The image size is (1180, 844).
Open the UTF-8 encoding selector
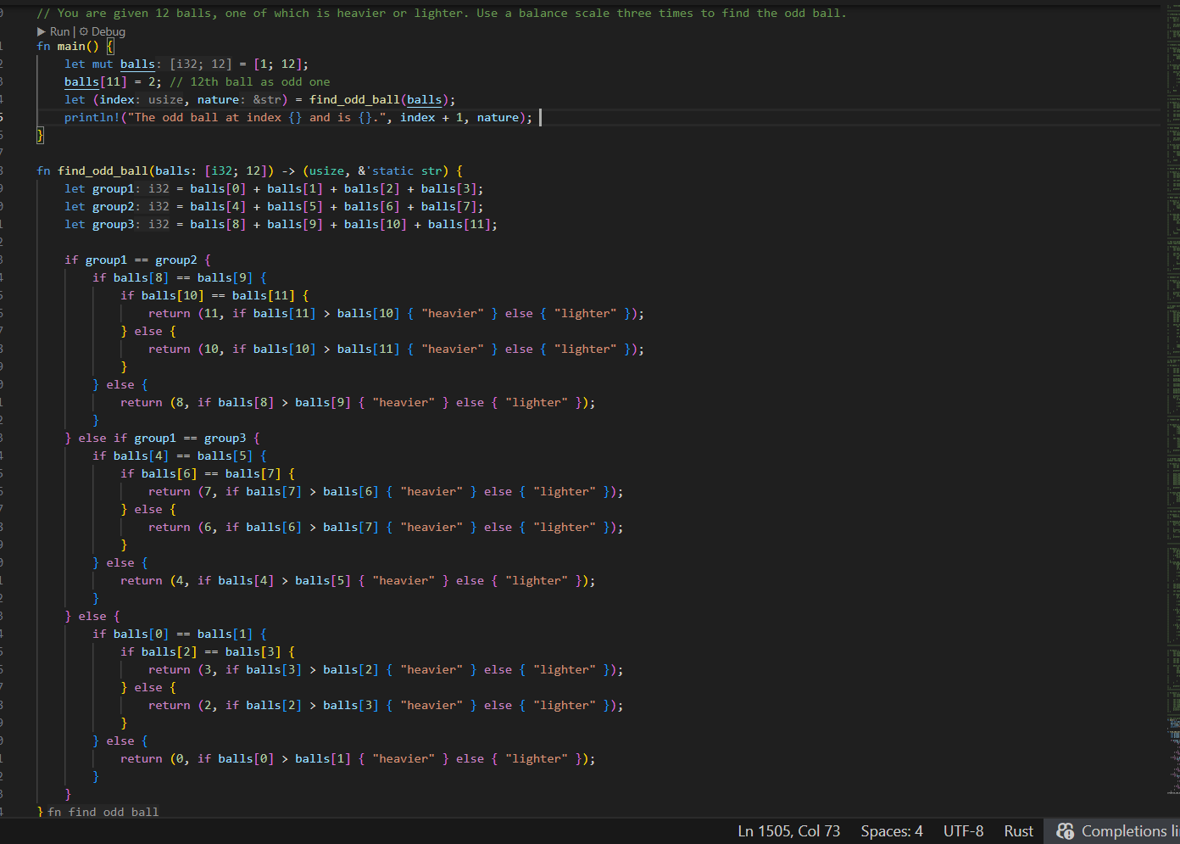[963, 831]
